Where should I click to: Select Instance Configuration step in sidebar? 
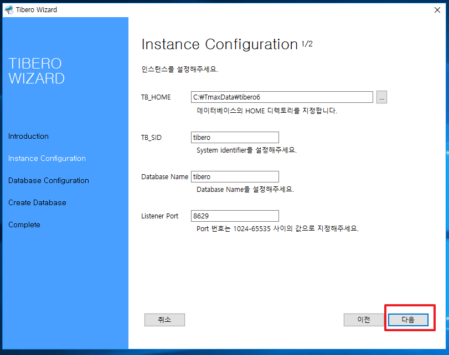(47, 159)
